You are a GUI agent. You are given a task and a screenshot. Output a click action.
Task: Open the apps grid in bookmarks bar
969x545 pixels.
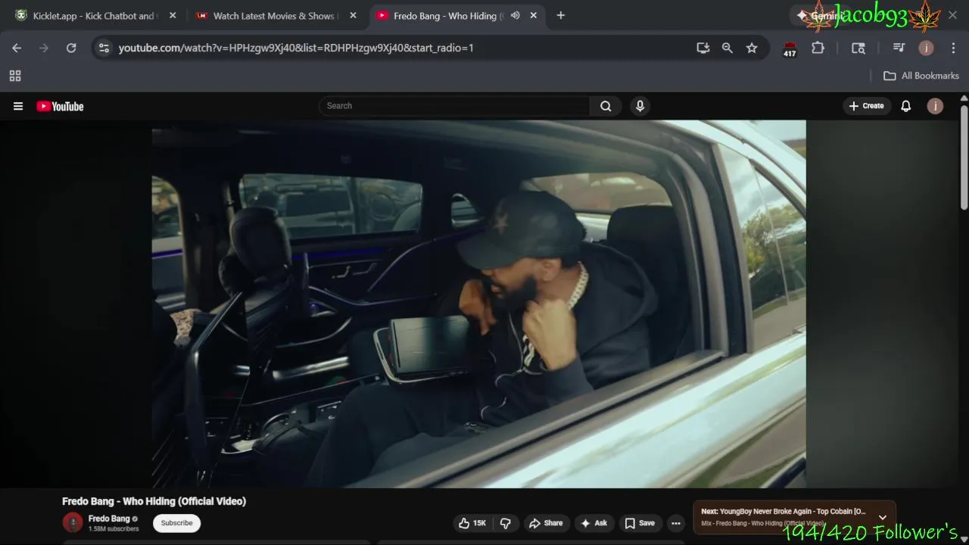[x=15, y=76]
